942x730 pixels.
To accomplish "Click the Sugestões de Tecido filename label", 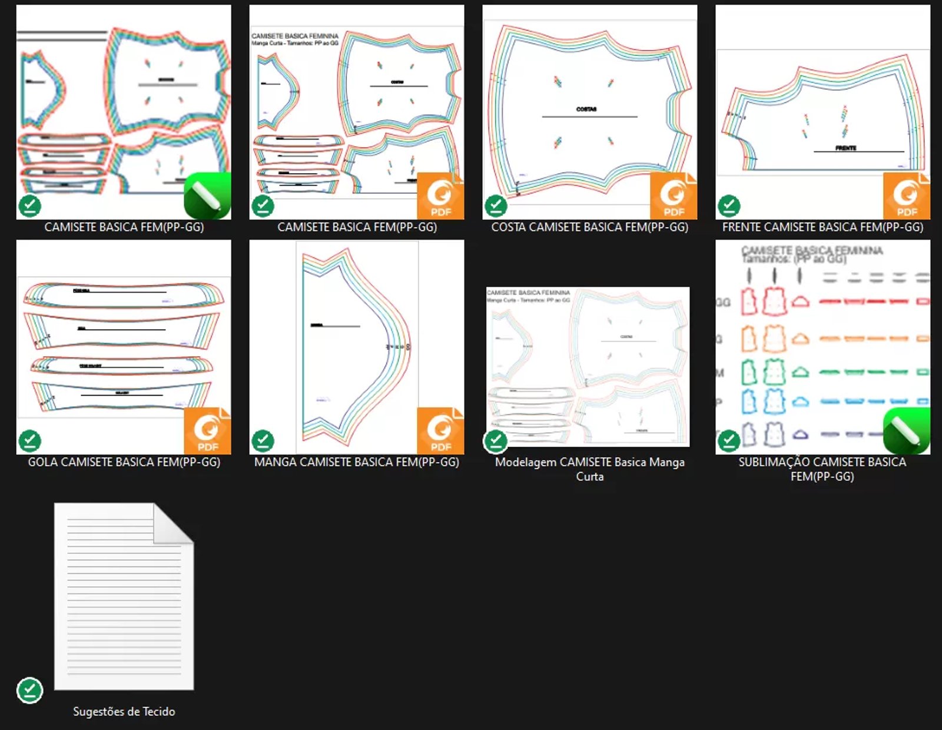I will 124,711.
